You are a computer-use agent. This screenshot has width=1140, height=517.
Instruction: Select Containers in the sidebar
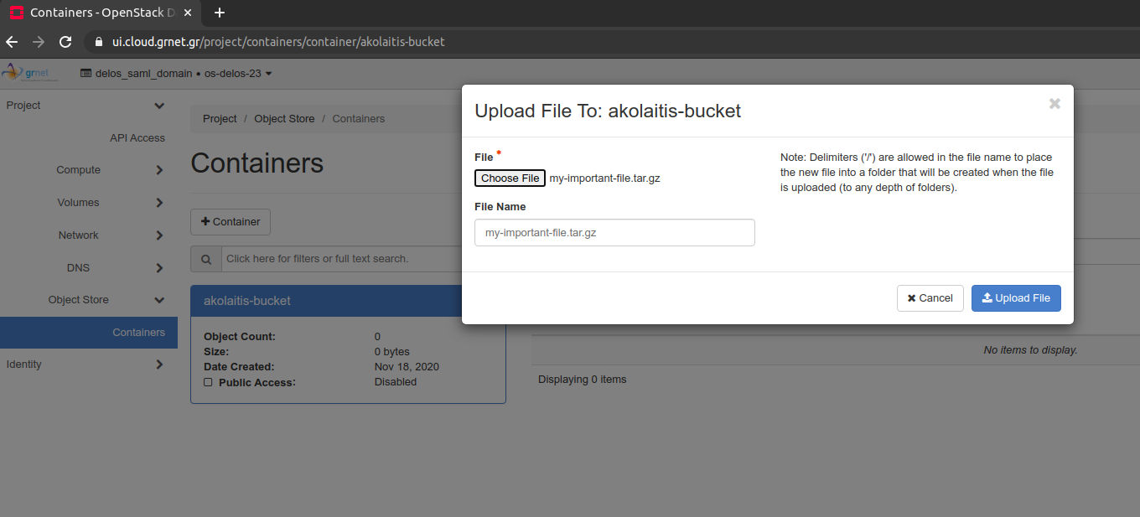point(138,333)
